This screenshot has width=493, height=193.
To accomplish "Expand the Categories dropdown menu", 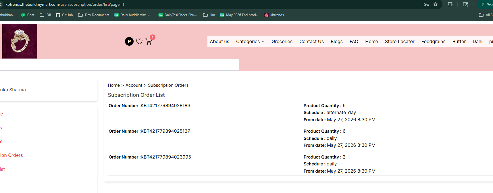I will [250, 42].
